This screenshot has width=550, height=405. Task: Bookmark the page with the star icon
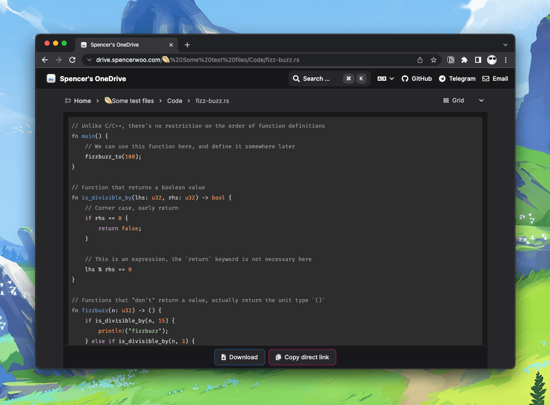(x=434, y=60)
